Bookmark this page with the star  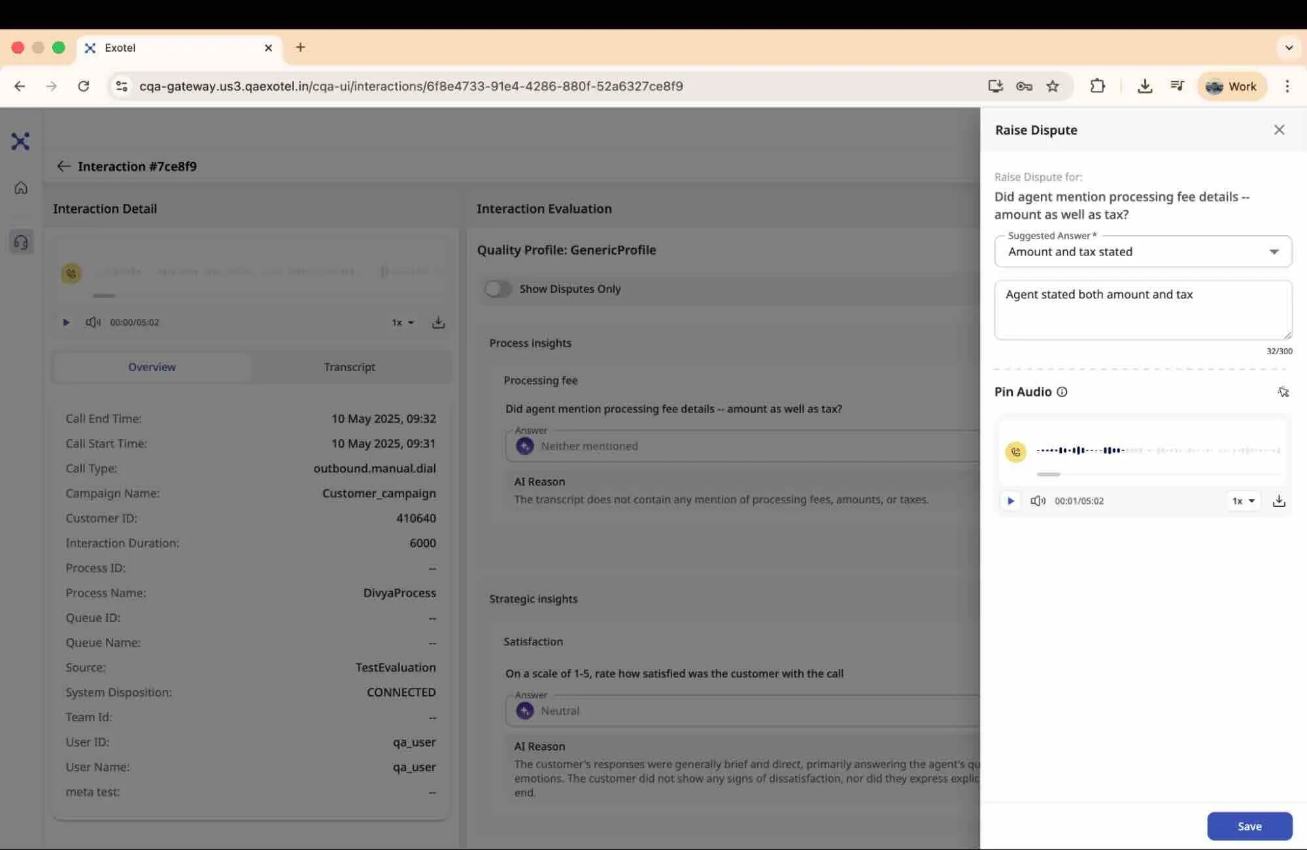coord(1052,86)
